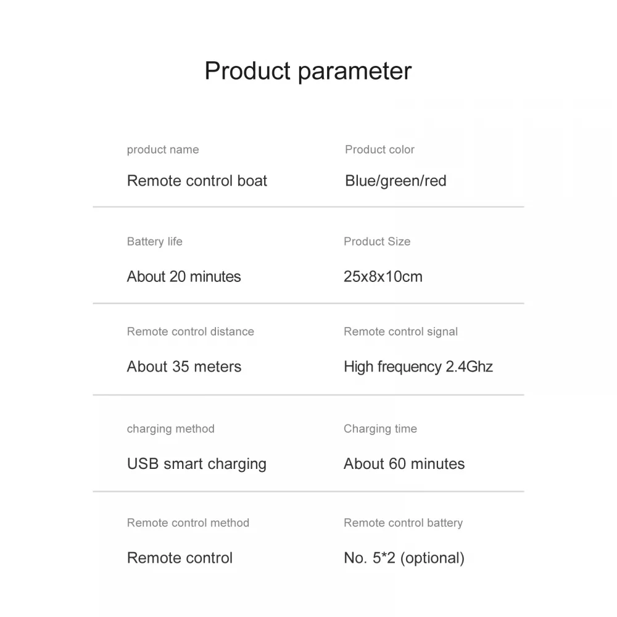Click the 'About 60 minutes' value
Screen dimensions: 617x617
point(404,464)
